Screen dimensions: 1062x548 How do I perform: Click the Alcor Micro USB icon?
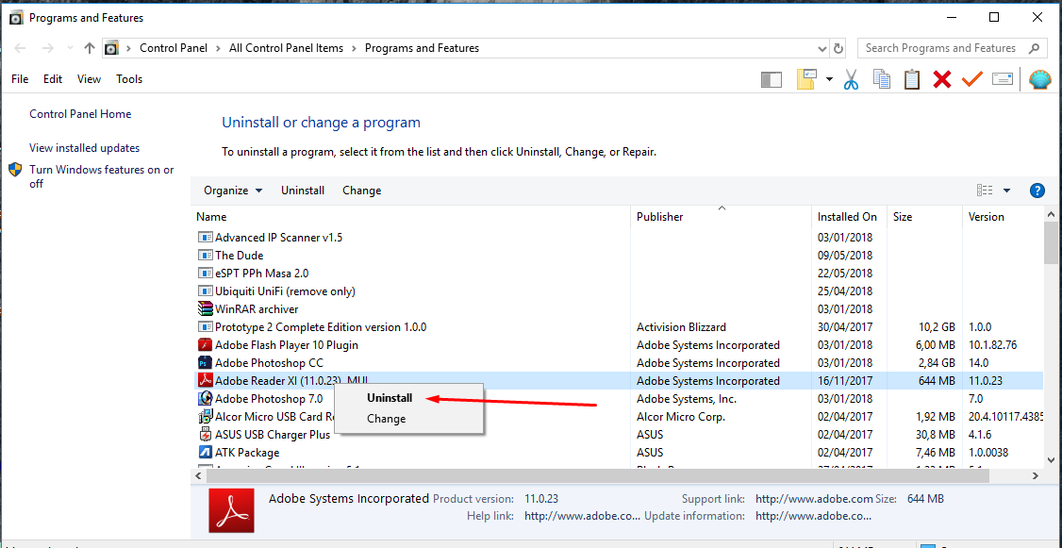tap(206, 417)
